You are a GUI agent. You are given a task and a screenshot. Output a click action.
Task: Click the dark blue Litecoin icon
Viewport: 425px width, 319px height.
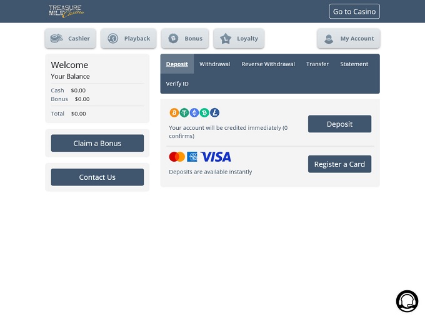214,113
